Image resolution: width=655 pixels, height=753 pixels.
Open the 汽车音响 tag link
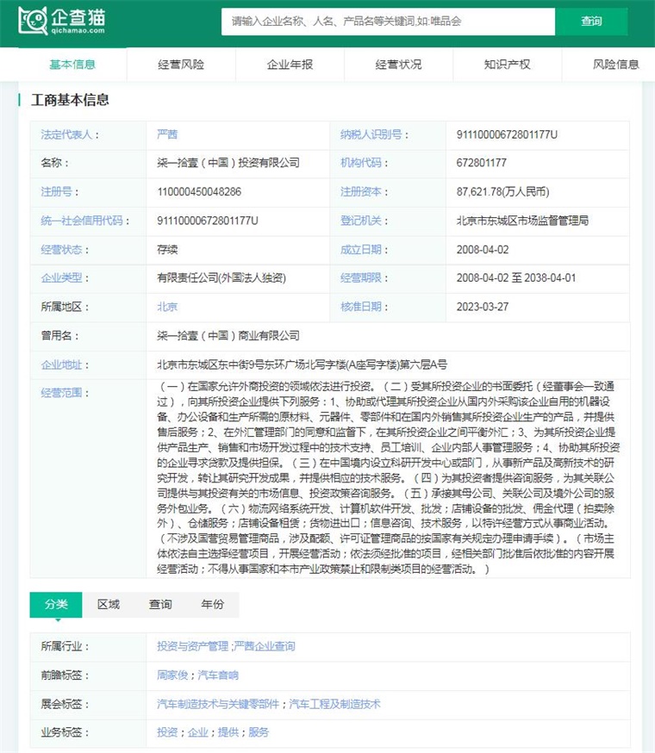pos(218,675)
